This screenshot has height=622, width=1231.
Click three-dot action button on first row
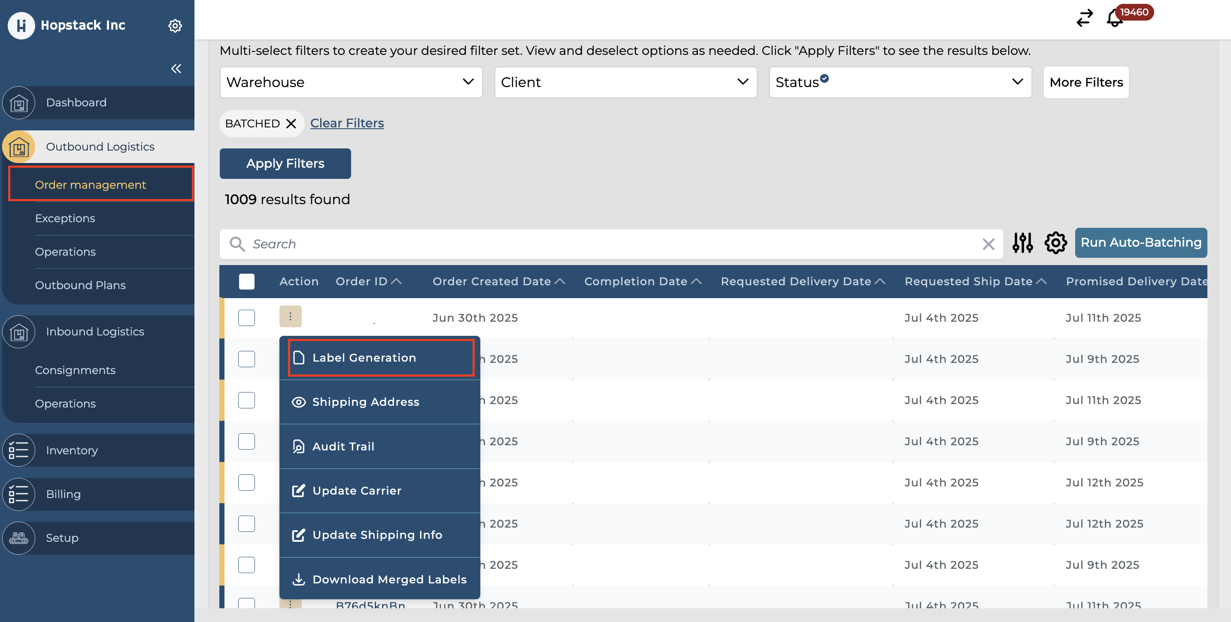(290, 317)
